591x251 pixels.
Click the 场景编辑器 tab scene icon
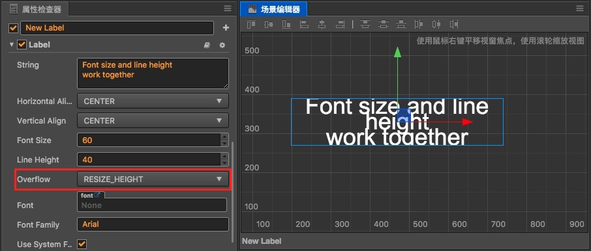pyautogui.click(x=252, y=9)
